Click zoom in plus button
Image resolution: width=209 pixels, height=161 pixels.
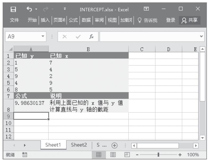tap(180, 155)
